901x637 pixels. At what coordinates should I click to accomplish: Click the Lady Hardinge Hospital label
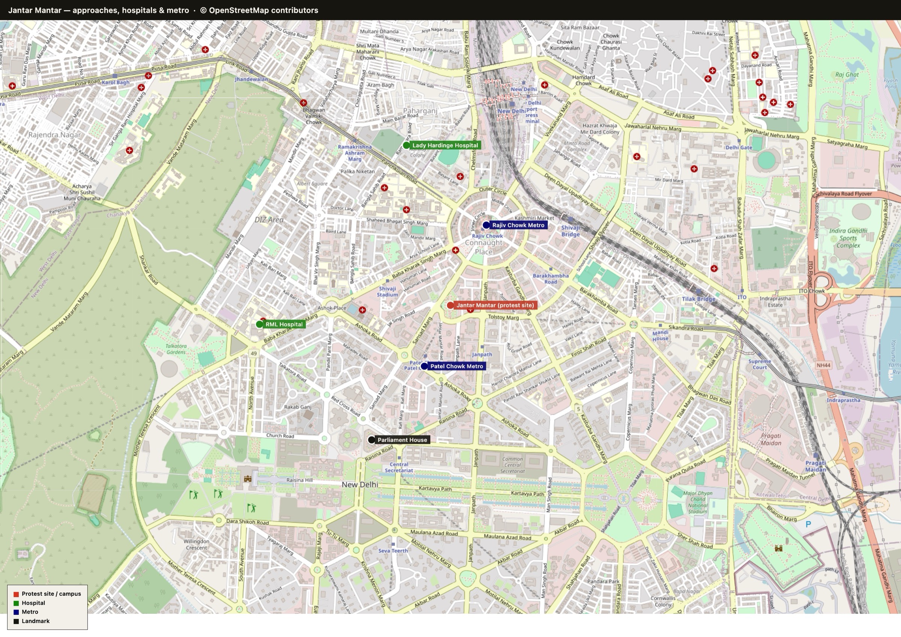pyautogui.click(x=445, y=146)
